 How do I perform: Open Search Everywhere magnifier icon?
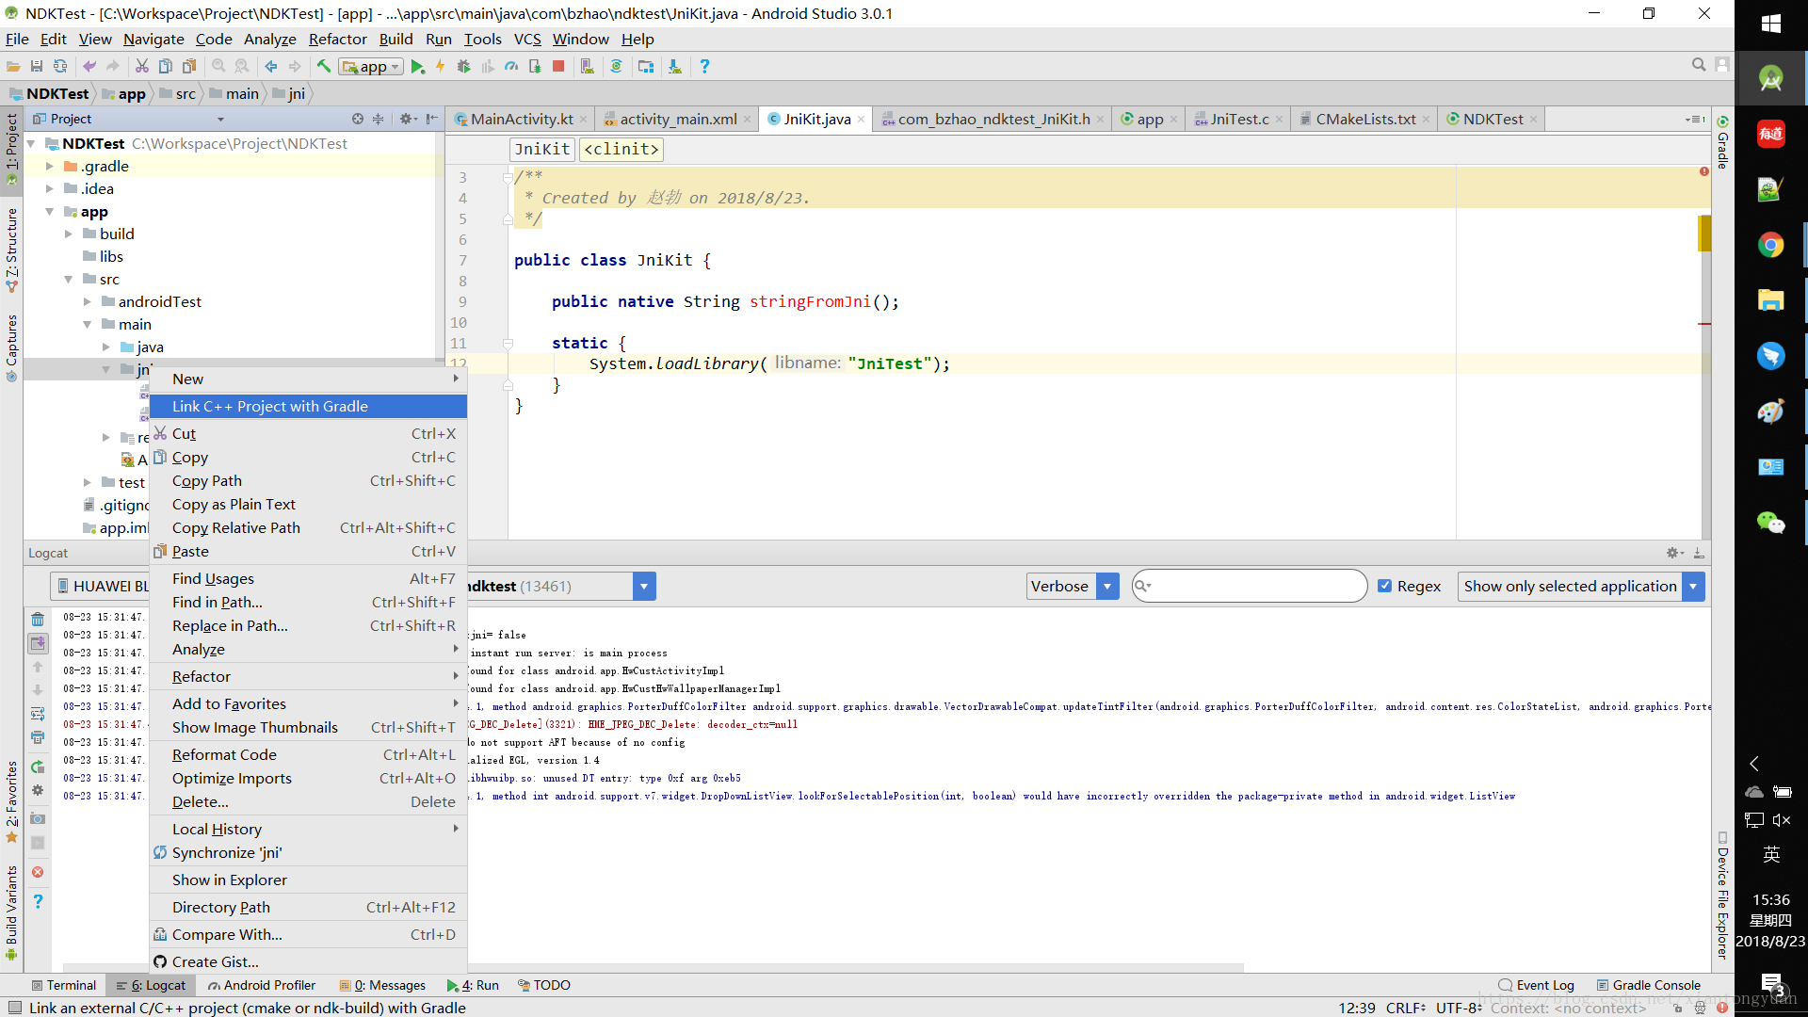tap(1699, 65)
